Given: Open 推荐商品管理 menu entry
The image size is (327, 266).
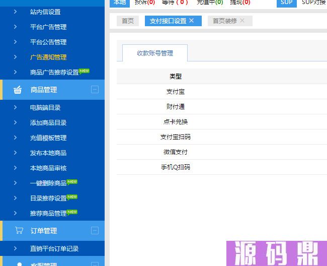Looking at the screenshot, I should (x=48, y=213).
